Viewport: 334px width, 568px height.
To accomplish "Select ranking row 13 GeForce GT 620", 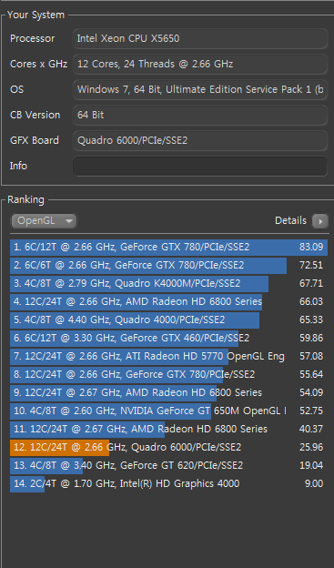I will click(x=168, y=465).
